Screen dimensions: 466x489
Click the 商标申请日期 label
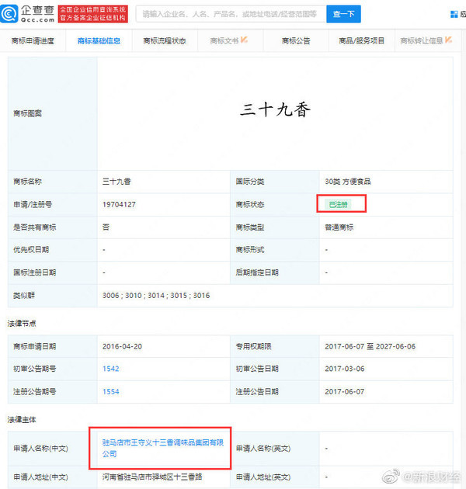point(35,346)
